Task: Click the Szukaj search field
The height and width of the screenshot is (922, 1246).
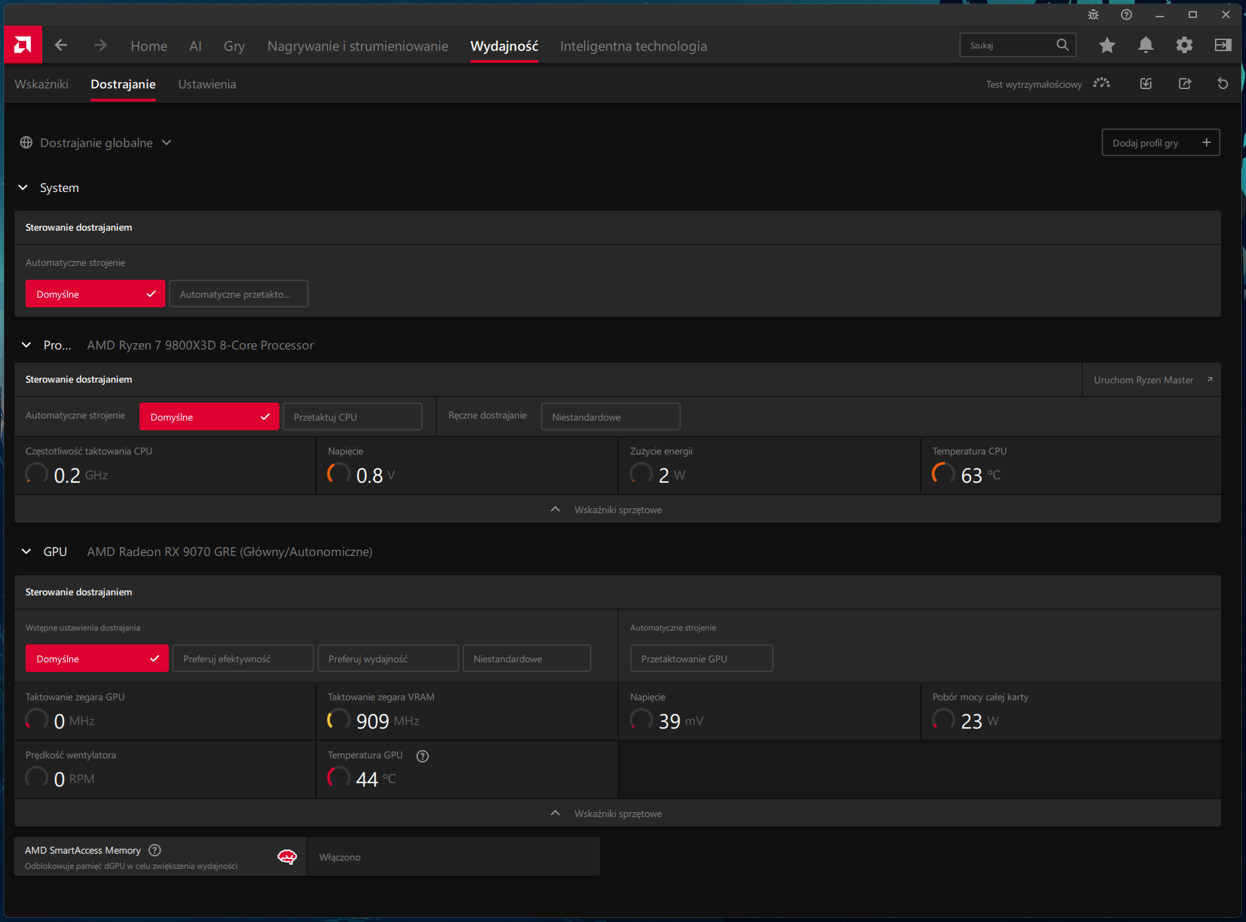Action: pyautogui.click(x=1017, y=46)
